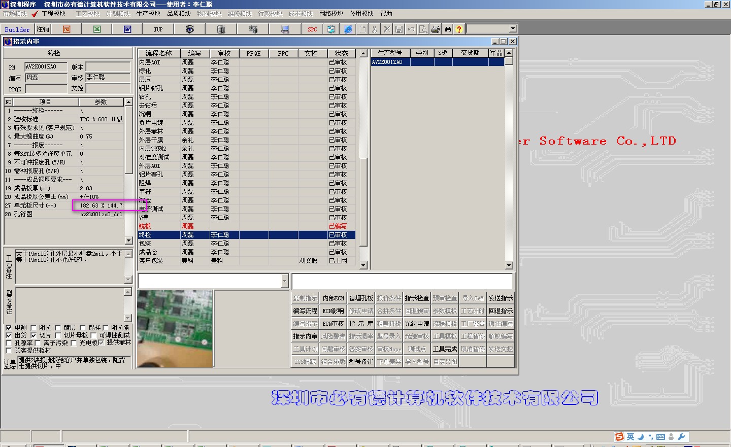Open the 网络模块 menu
The height and width of the screenshot is (447, 731).
tap(331, 14)
